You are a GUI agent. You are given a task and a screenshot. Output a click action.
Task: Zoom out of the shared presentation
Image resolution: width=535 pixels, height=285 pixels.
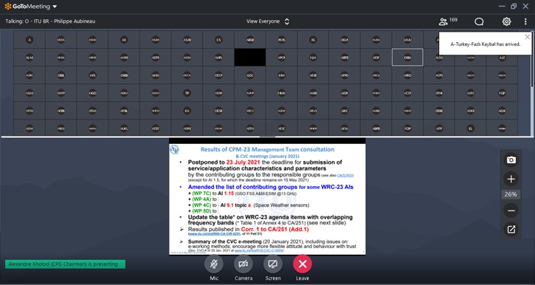(511, 210)
